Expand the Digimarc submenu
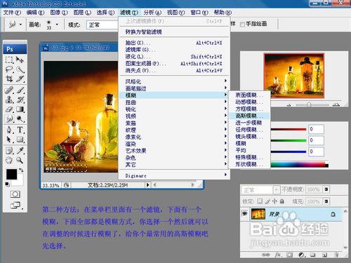Screen dimensions: 351x263 pyautogui.click(x=174, y=175)
